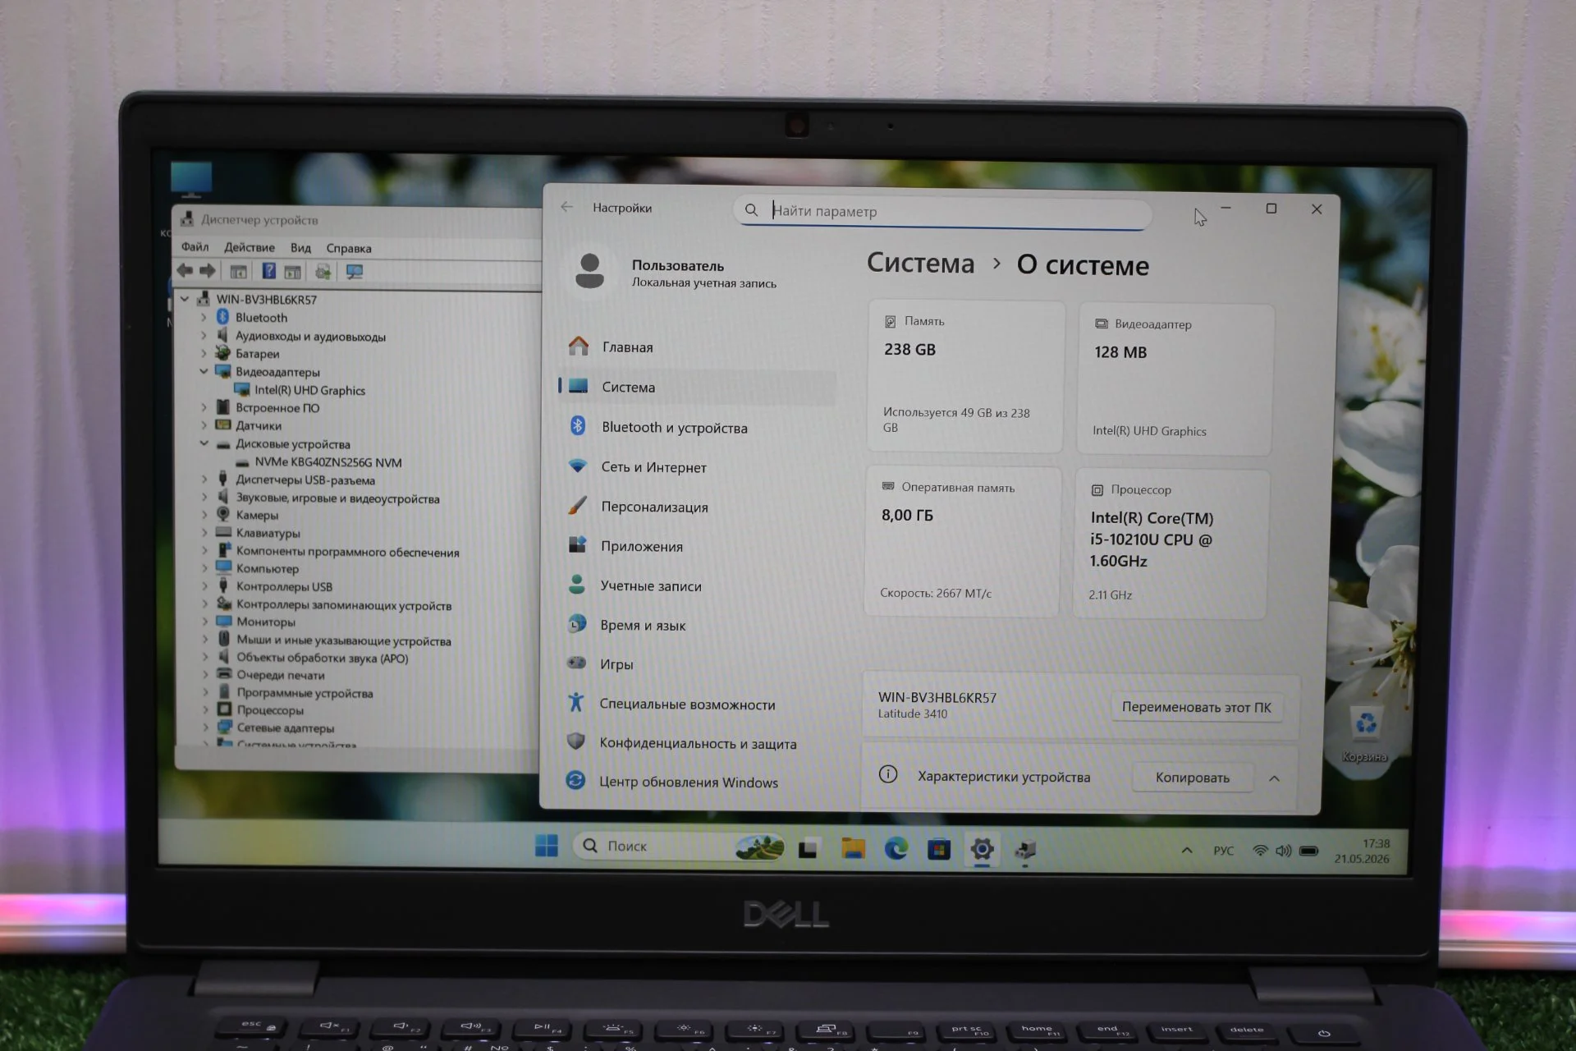1576x1051 pixels.
Task: Open Персонализация brush icon in Settings
Action: tap(578, 506)
